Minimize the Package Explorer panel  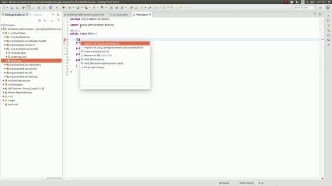pos(53,14)
